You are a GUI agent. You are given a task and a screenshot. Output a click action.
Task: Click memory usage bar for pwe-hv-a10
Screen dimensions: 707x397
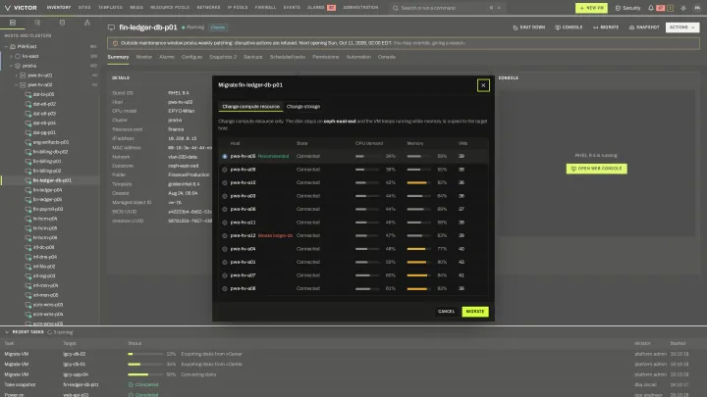pos(419,182)
